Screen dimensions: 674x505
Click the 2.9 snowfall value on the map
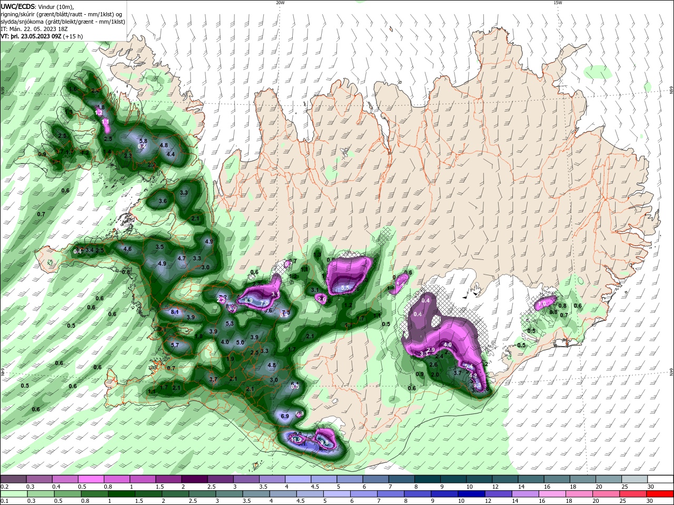coord(430,350)
